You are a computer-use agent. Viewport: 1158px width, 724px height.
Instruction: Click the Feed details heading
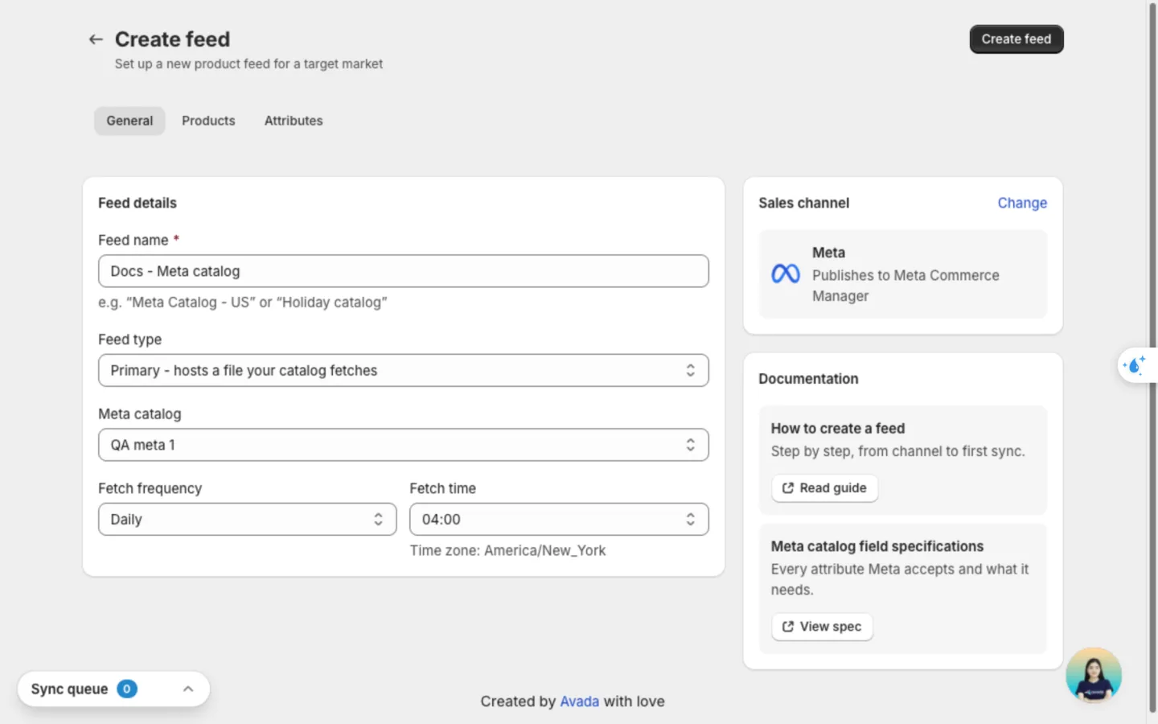click(x=138, y=204)
